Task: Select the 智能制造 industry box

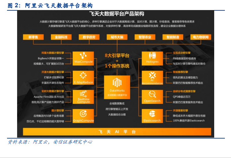Action: pyautogui.click(x=173, y=37)
